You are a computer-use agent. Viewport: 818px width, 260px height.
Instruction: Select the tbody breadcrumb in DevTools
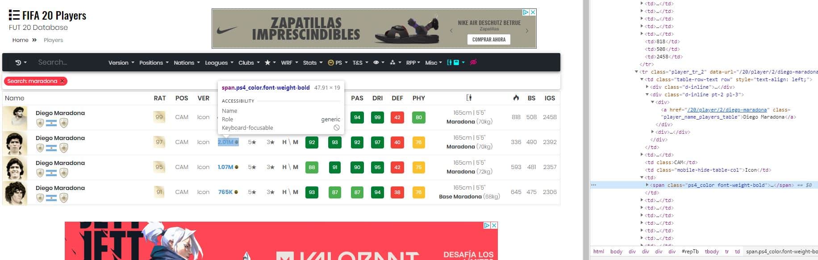pyautogui.click(x=712, y=252)
